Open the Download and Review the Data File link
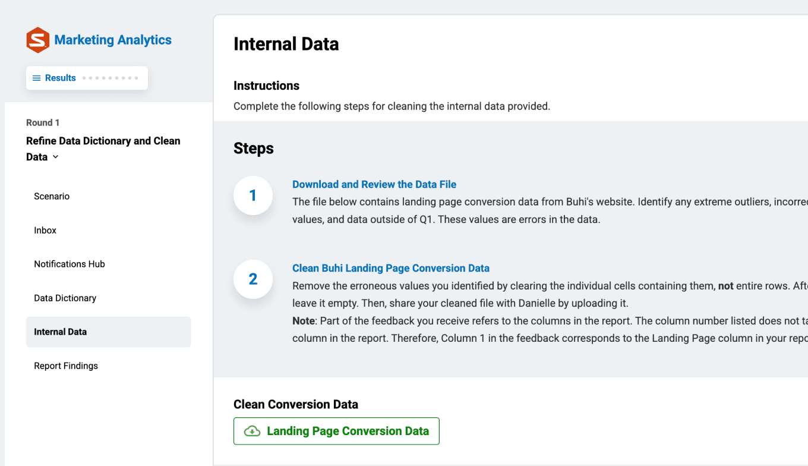 click(x=374, y=184)
